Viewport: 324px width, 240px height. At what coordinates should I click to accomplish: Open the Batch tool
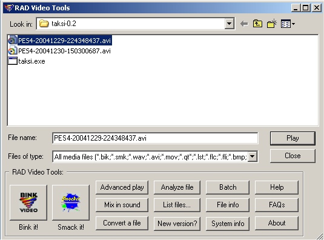tap(228, 187)
